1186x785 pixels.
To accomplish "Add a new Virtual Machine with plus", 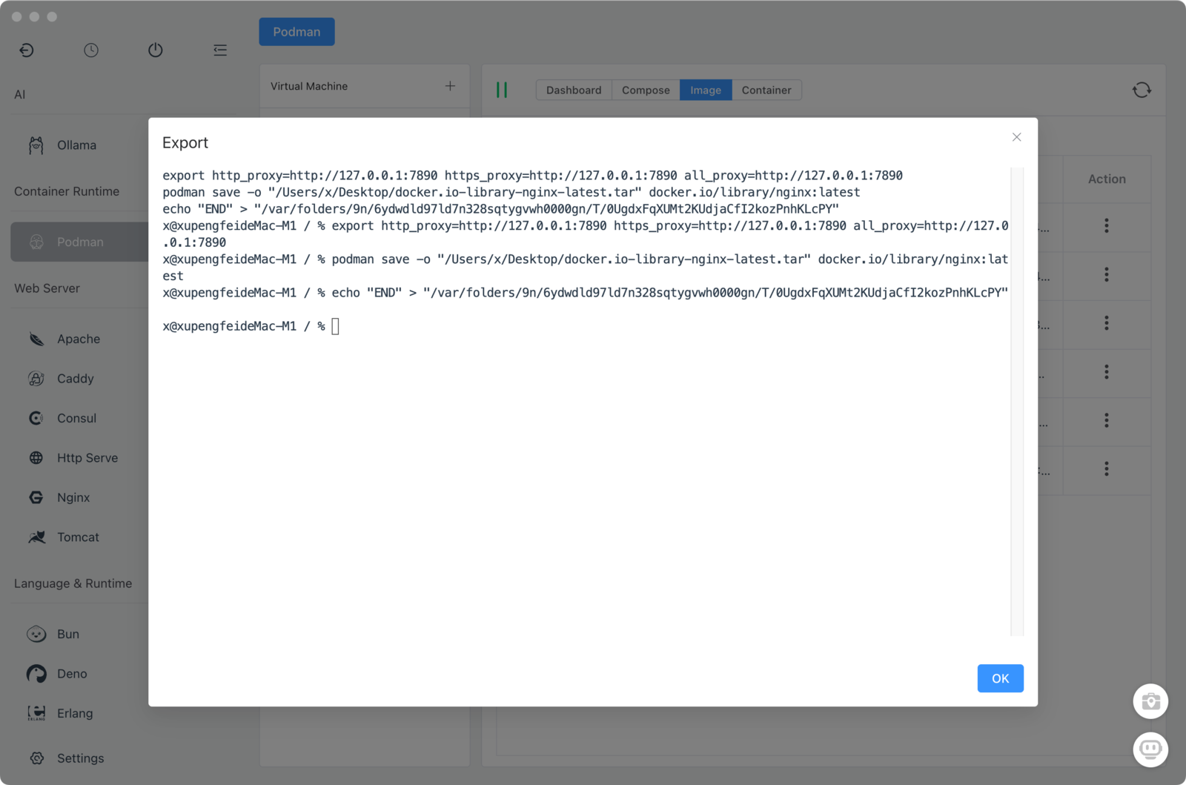I will (x=450, y=86).
